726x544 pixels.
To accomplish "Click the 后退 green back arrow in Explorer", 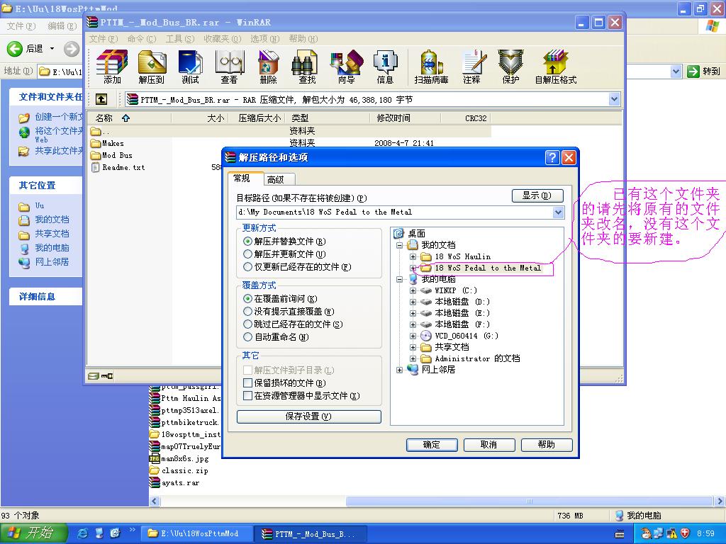I will point(14,49).
